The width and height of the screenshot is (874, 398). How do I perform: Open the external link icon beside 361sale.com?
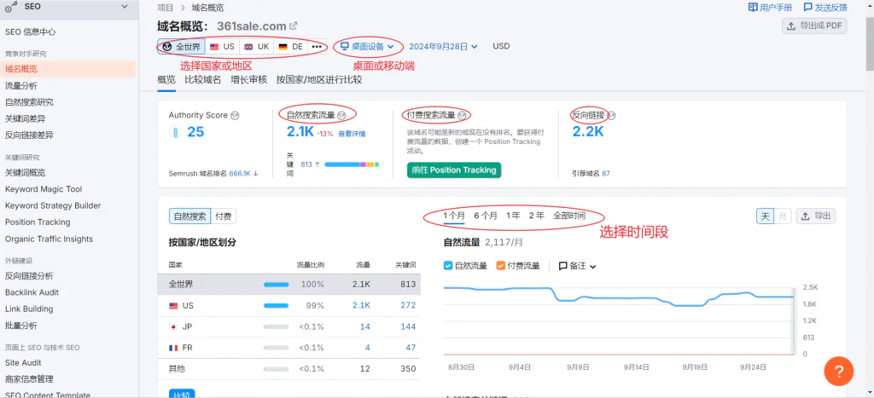(x=294, y=26)
